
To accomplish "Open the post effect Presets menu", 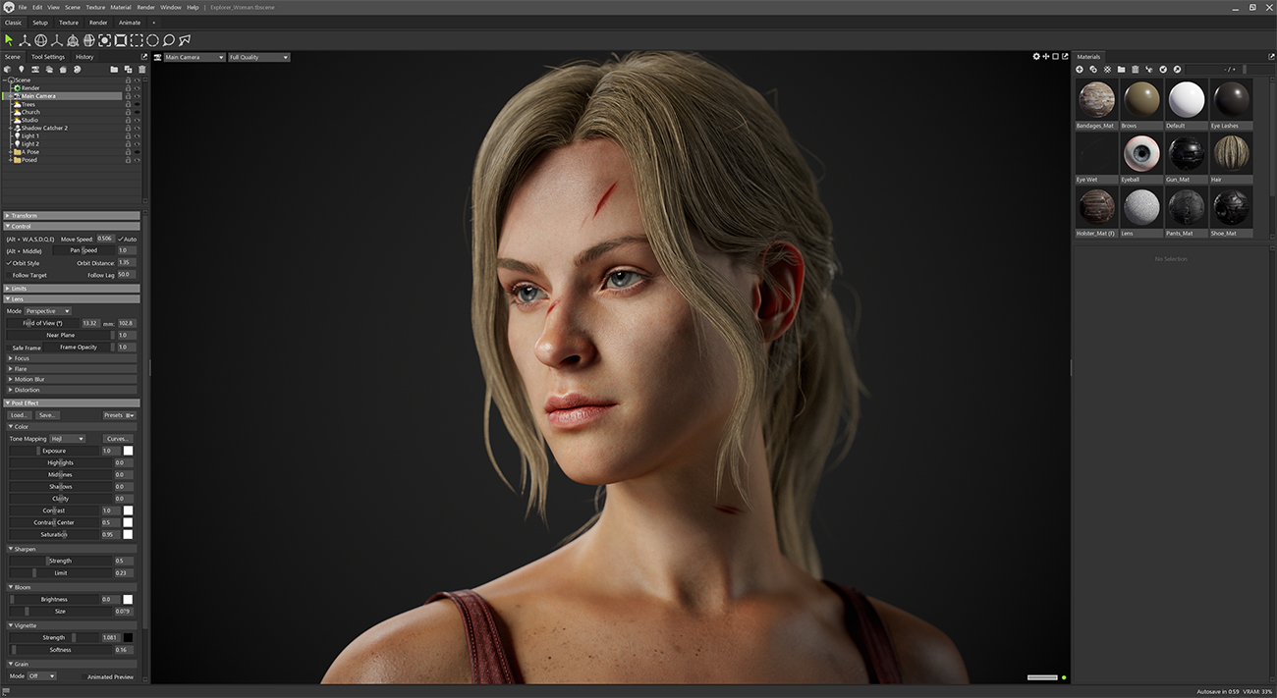I will (x=117, y=414).
